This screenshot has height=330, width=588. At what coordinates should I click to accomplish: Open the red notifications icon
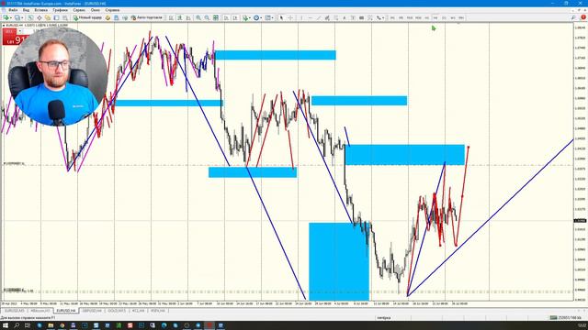583,17
